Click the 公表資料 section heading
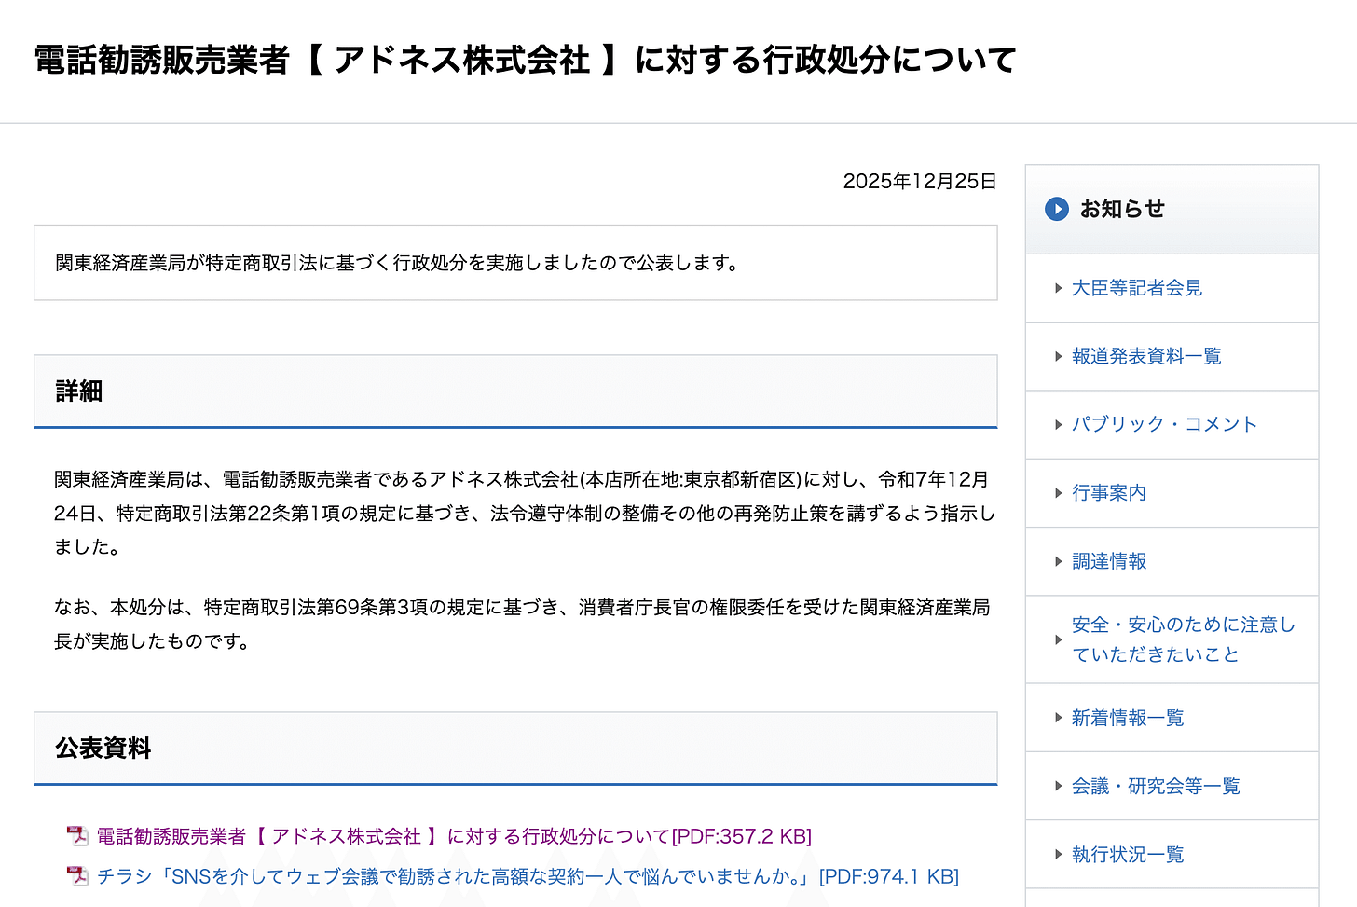Image resolution: width=1357 pixels, height=907 pixels. tap(103, 749)
